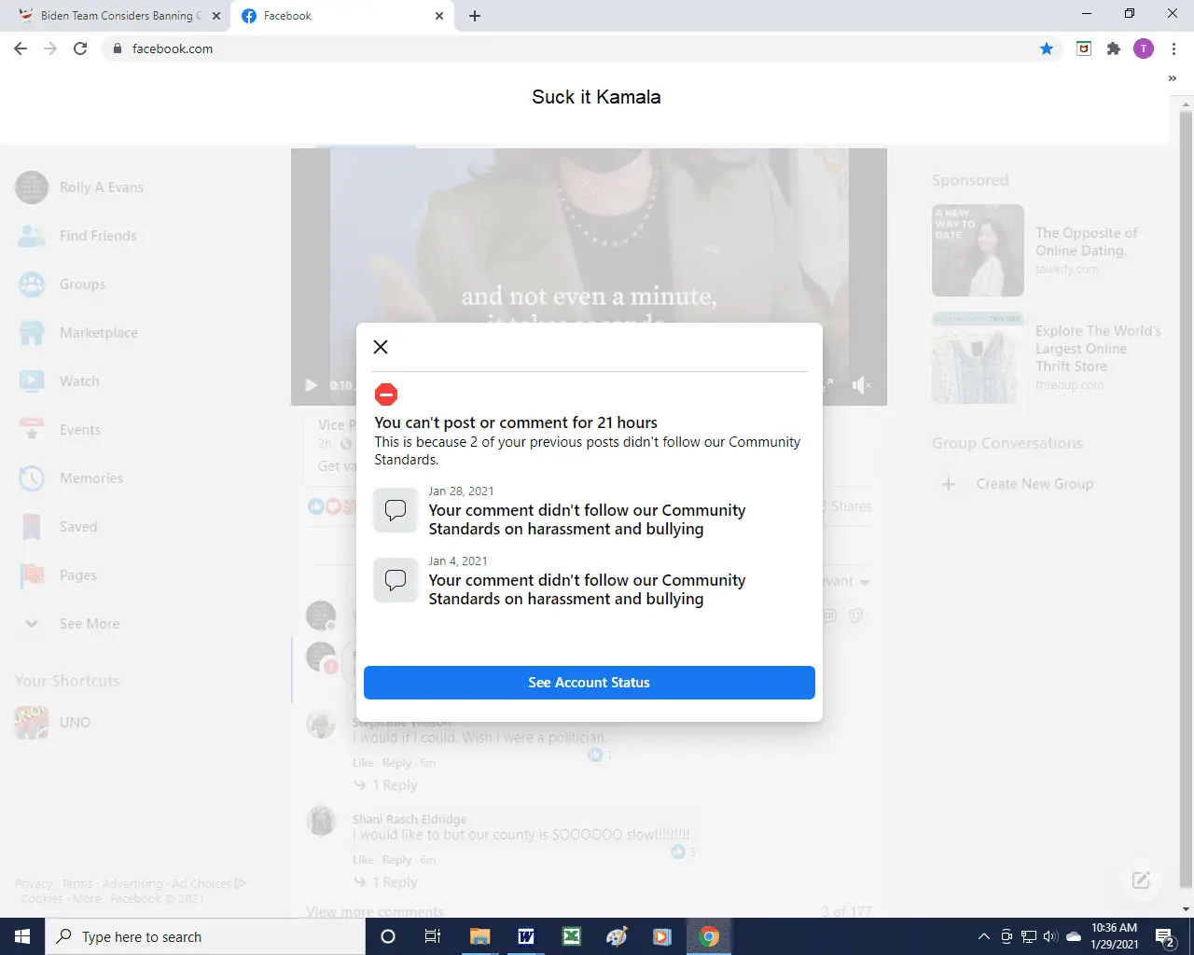Click the address bar showing facebook.com
This screenshot has height=955, width=1194.
pyautogui.click(x=560, y=48)
